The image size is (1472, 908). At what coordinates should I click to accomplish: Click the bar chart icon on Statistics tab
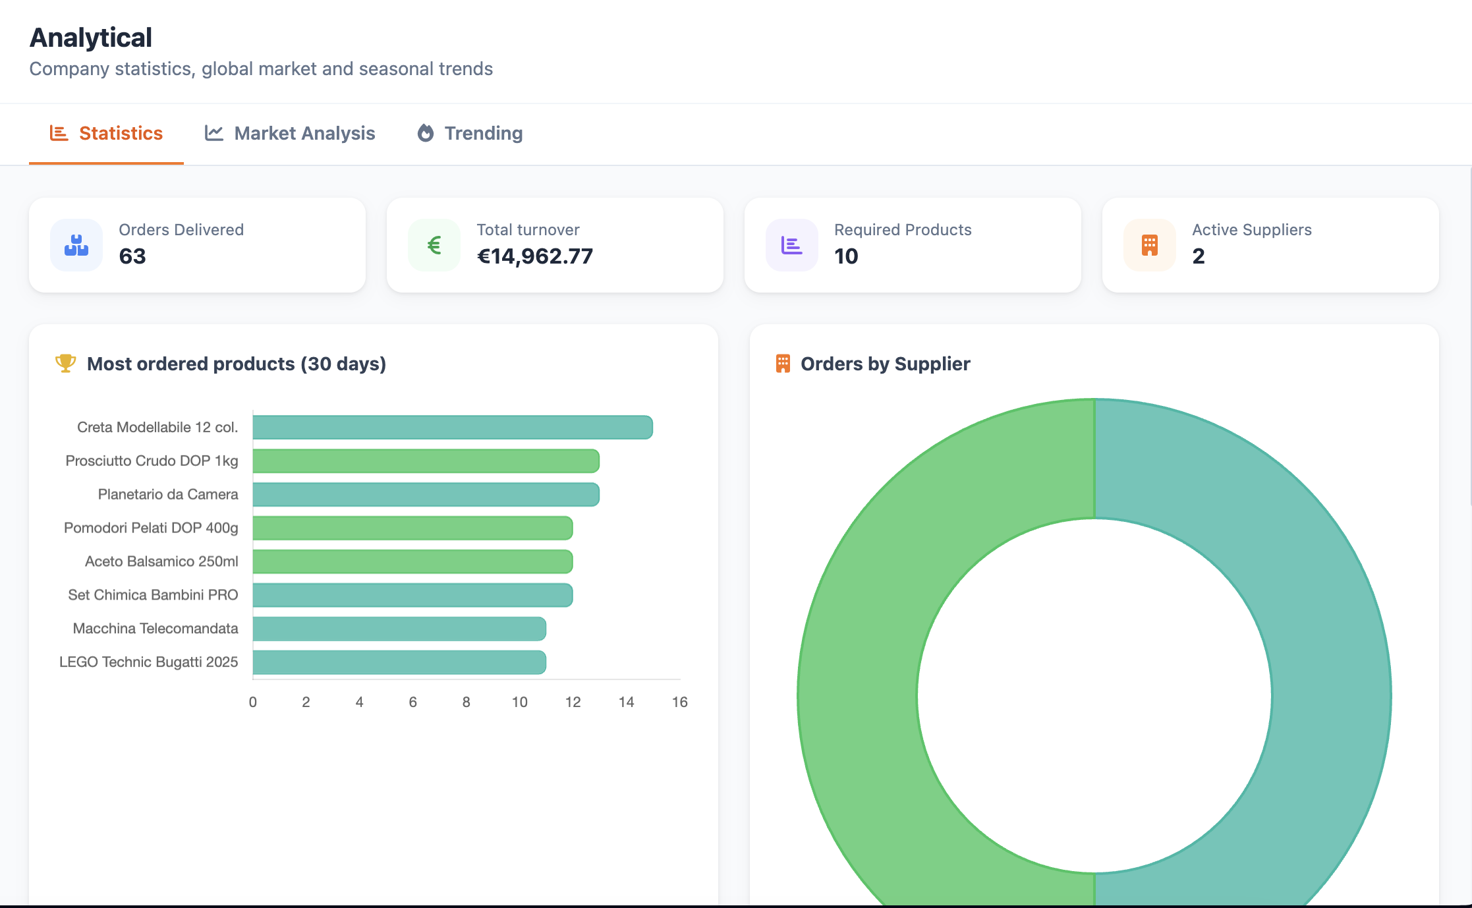(x=59, y=133)
